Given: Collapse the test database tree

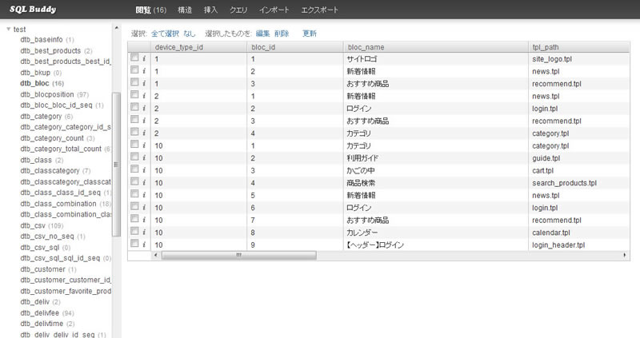Looking at the screenshot, I should pyautogui.click(x=8, y=30).
